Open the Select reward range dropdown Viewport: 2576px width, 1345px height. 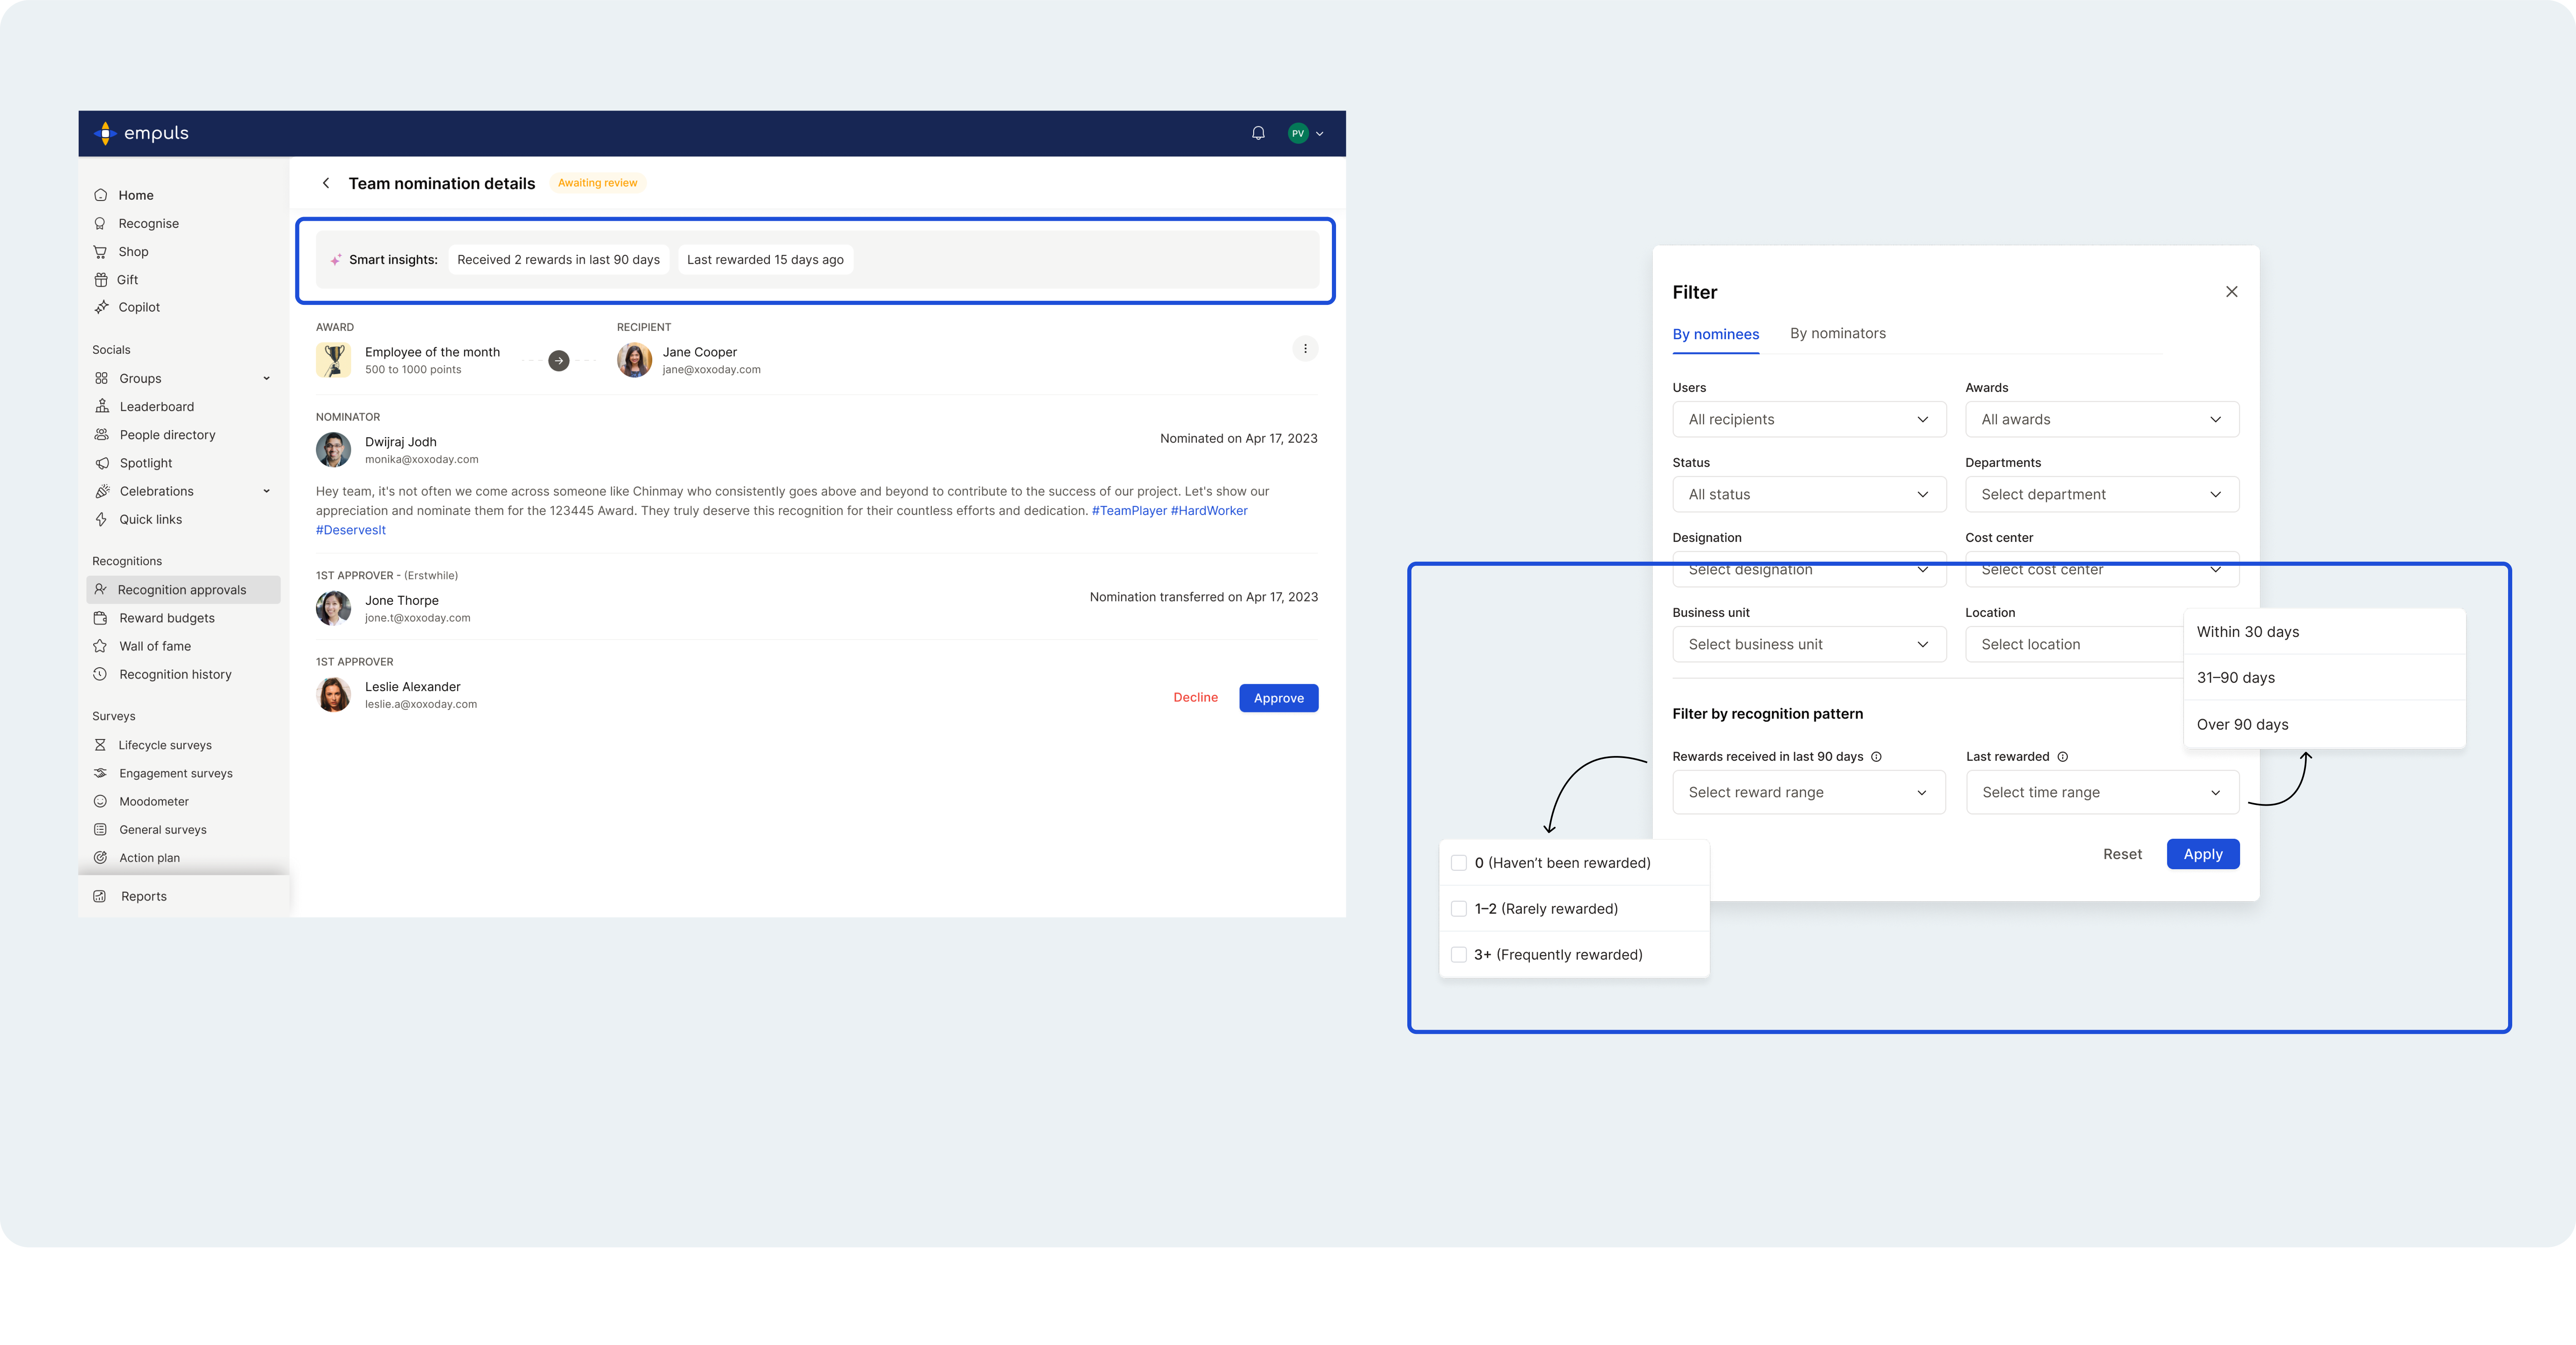1809,792
